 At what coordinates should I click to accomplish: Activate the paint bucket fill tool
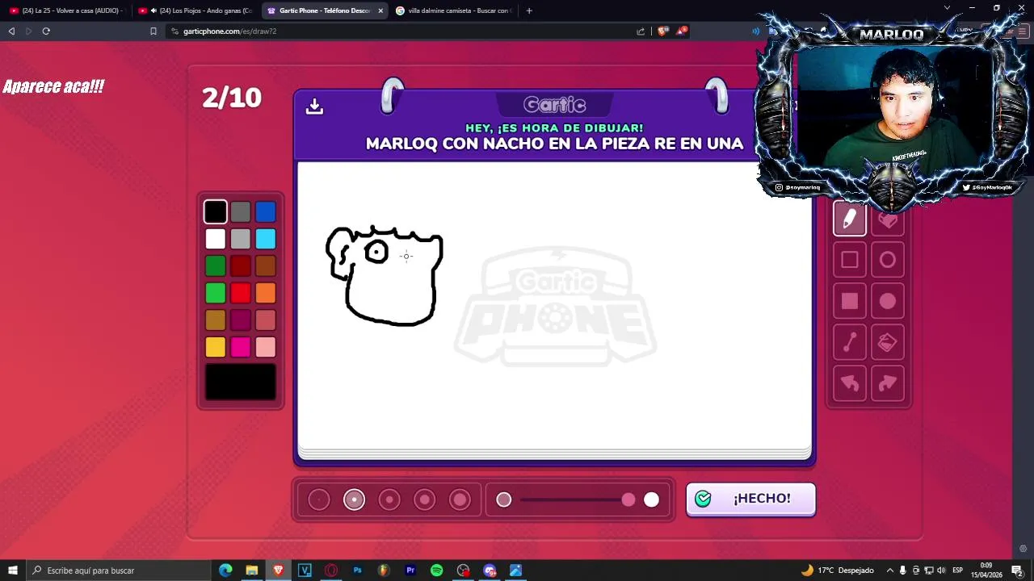pos(887,343)
